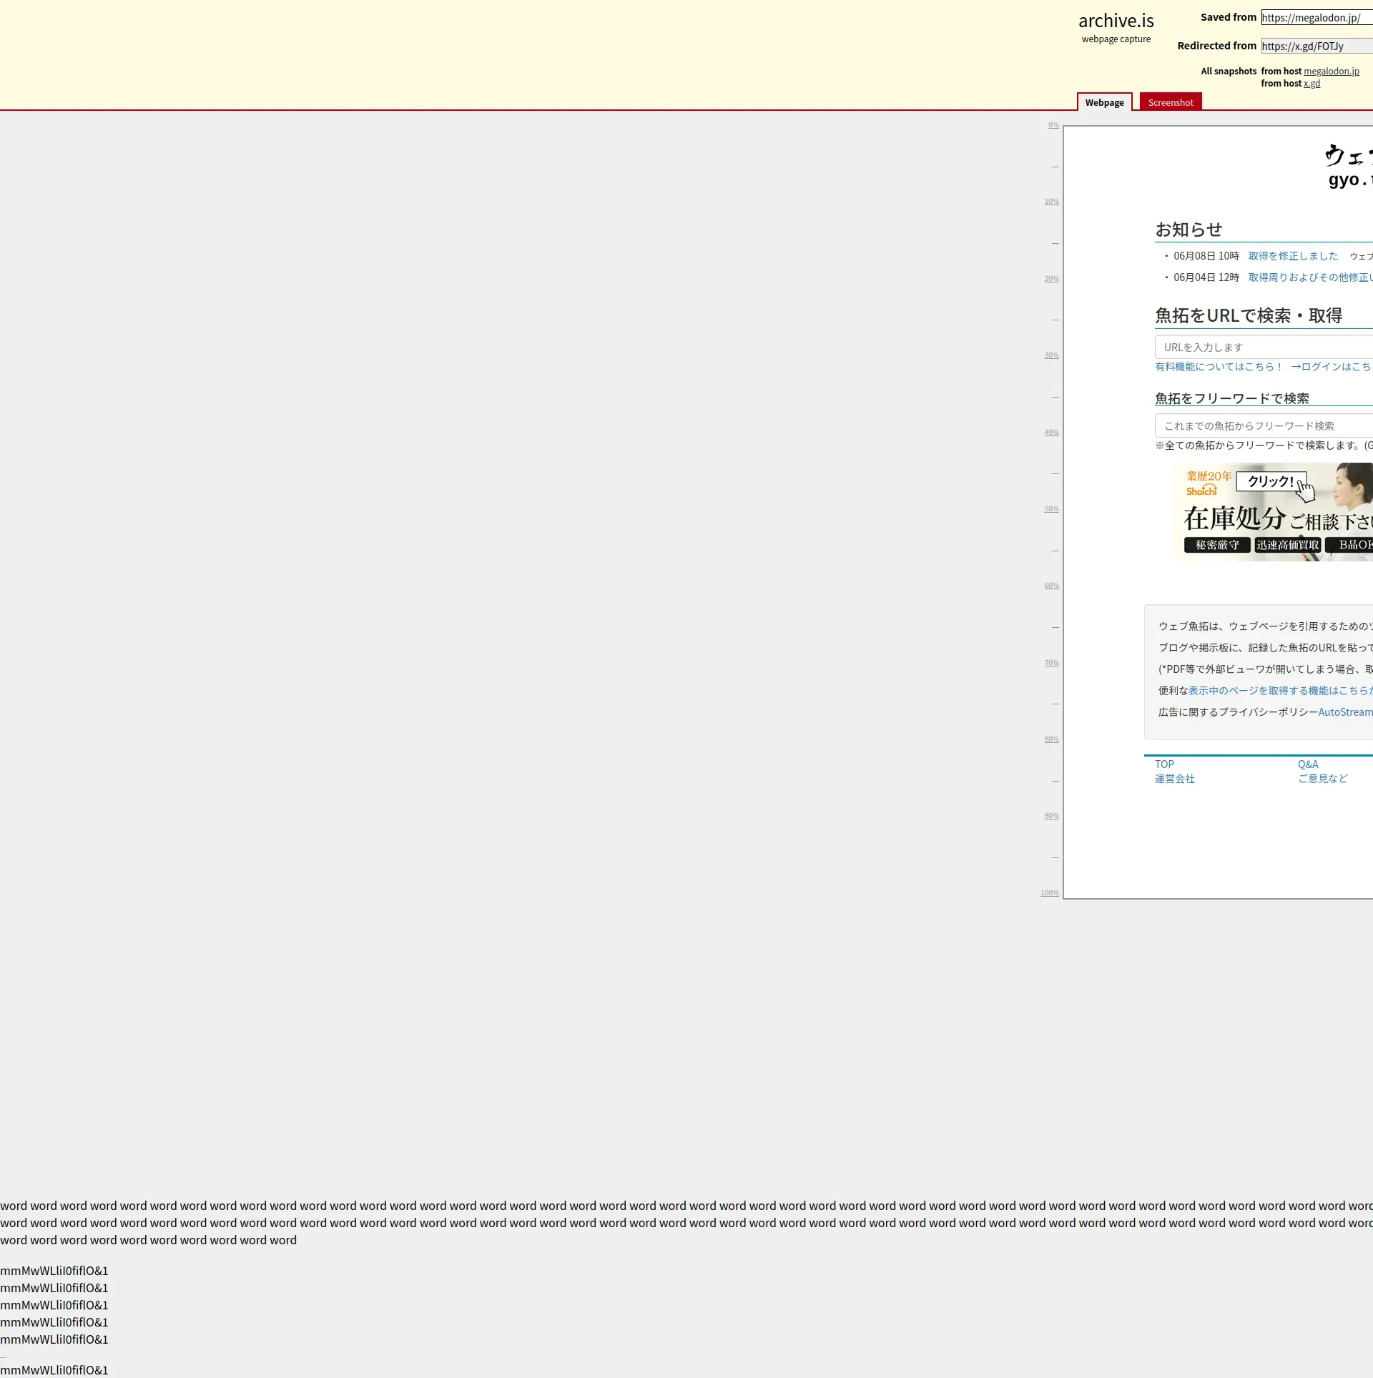Jump to 10% scroll marker

click(x=1051, y=202)
